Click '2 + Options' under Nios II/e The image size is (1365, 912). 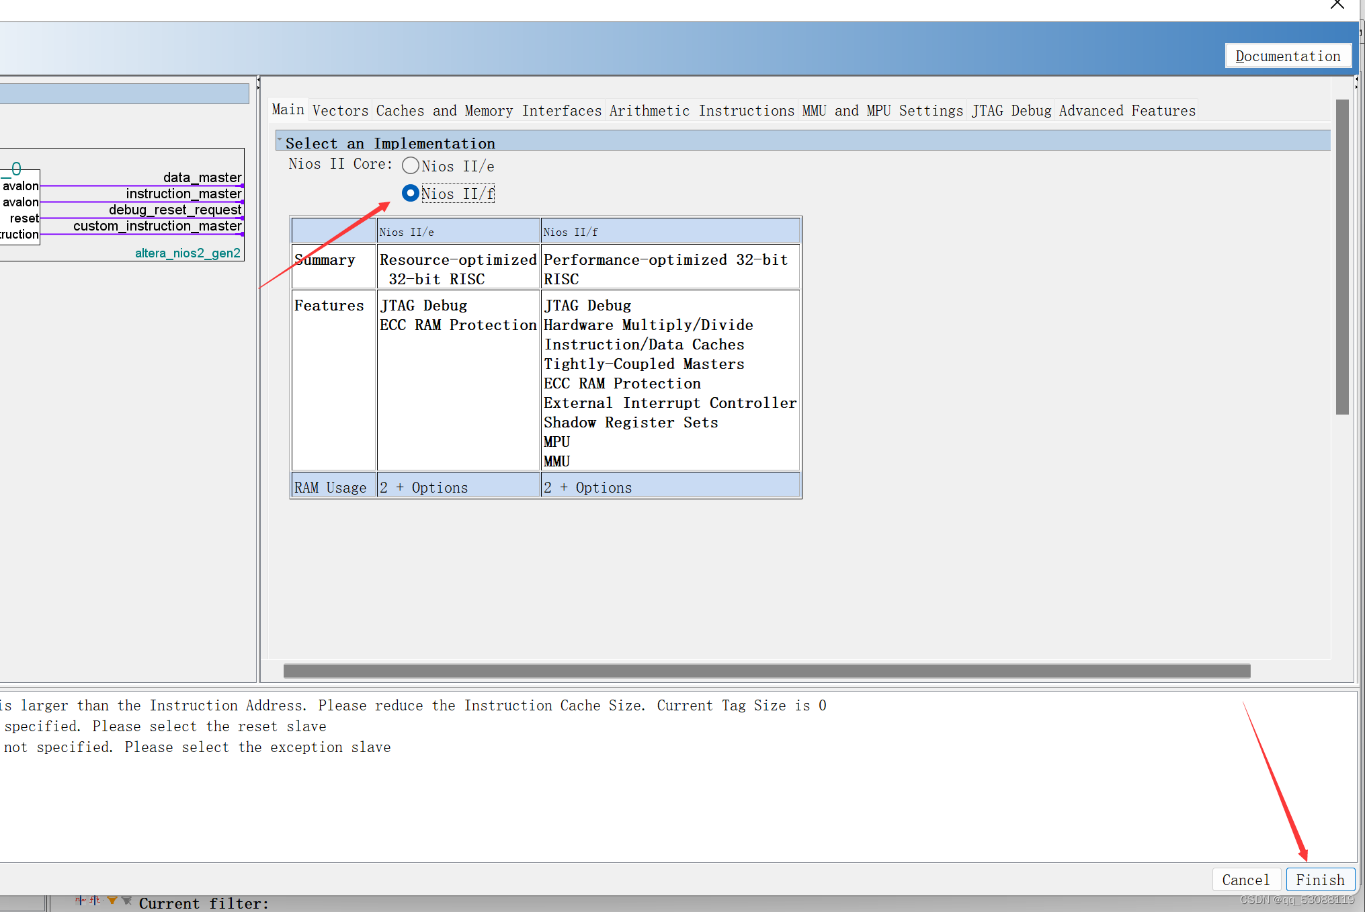click(x=423, y=487)
